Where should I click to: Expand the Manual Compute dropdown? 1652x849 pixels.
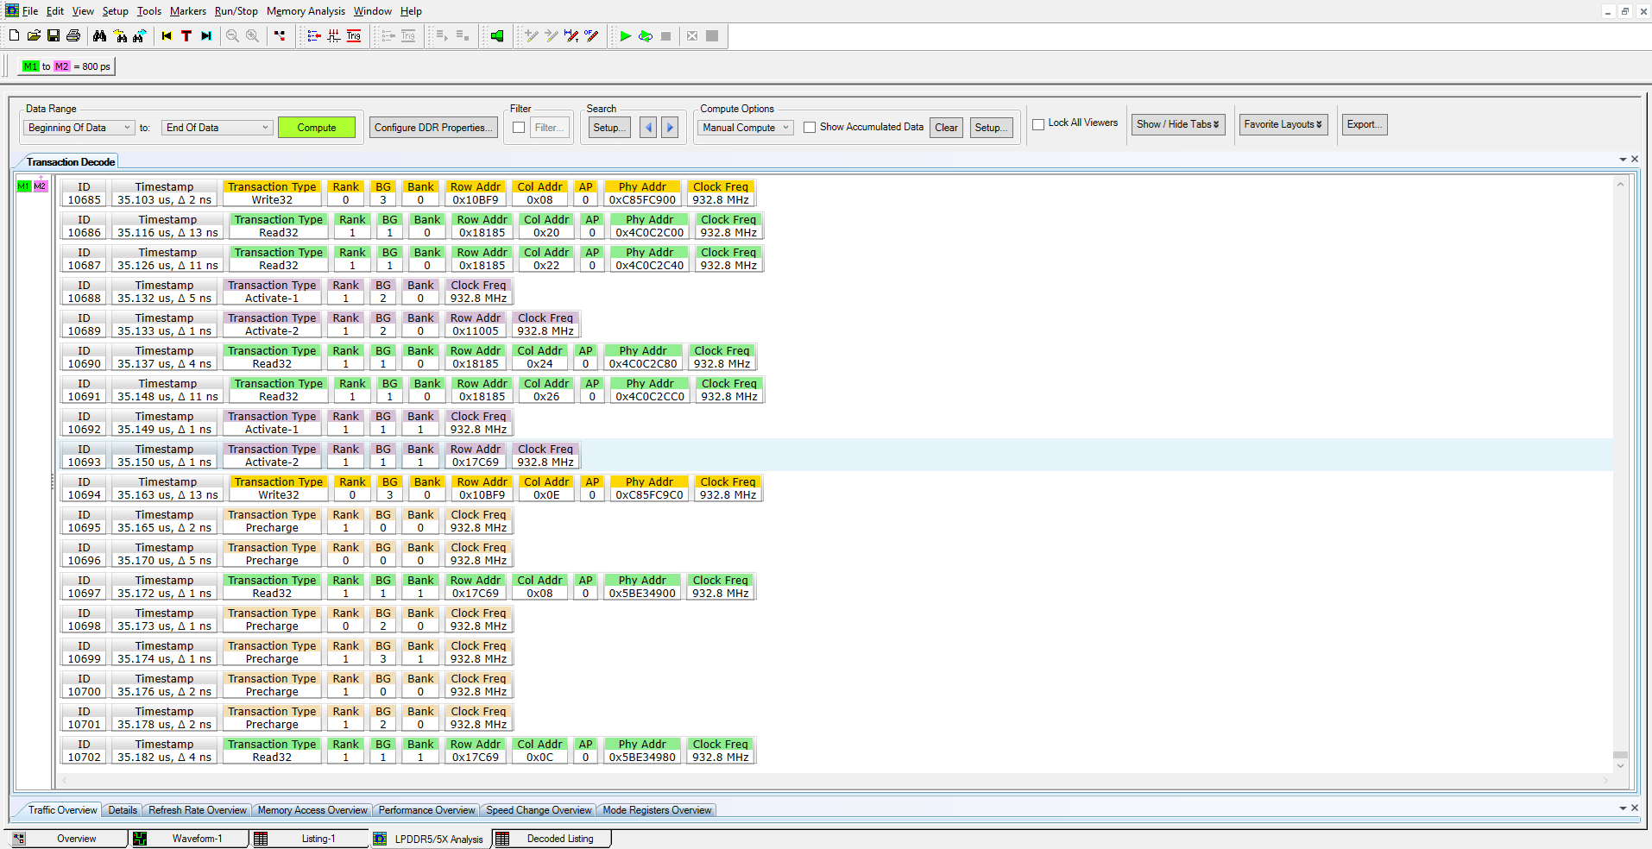746,128
